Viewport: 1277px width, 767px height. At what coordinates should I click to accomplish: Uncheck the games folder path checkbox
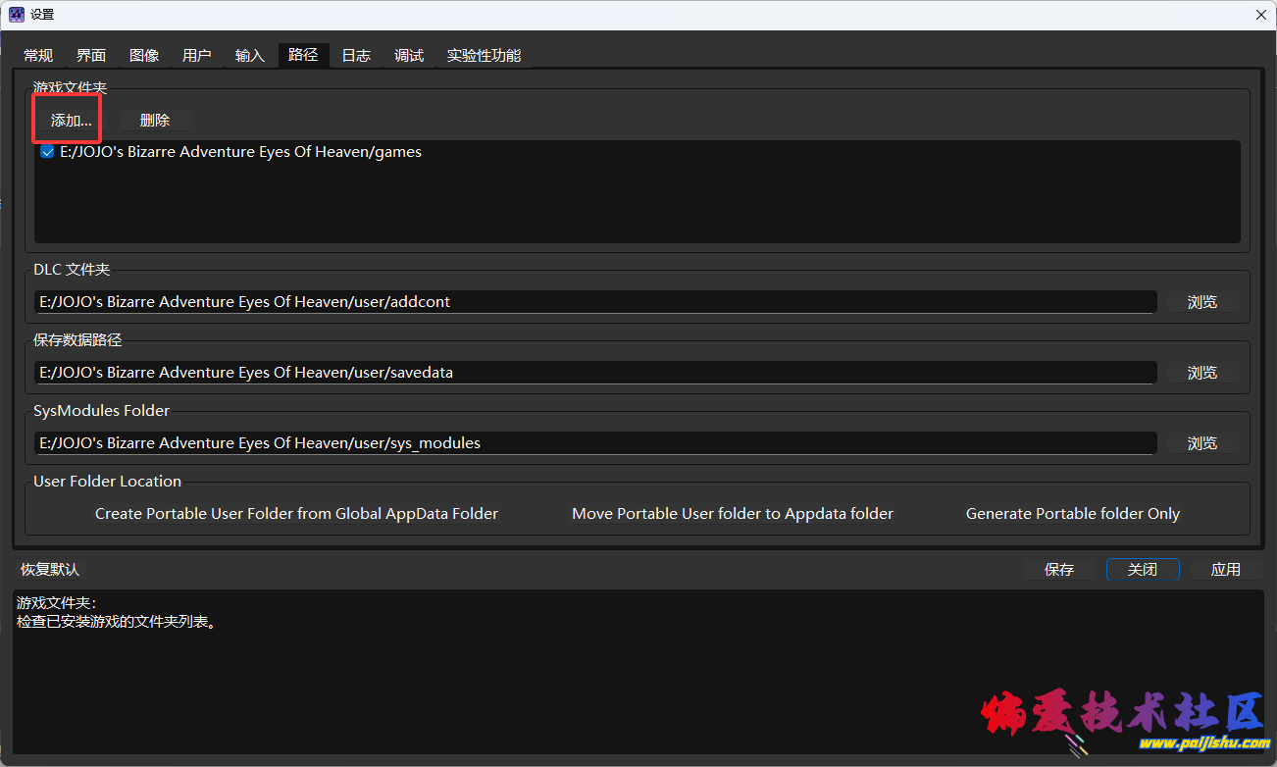coord(47,152)
